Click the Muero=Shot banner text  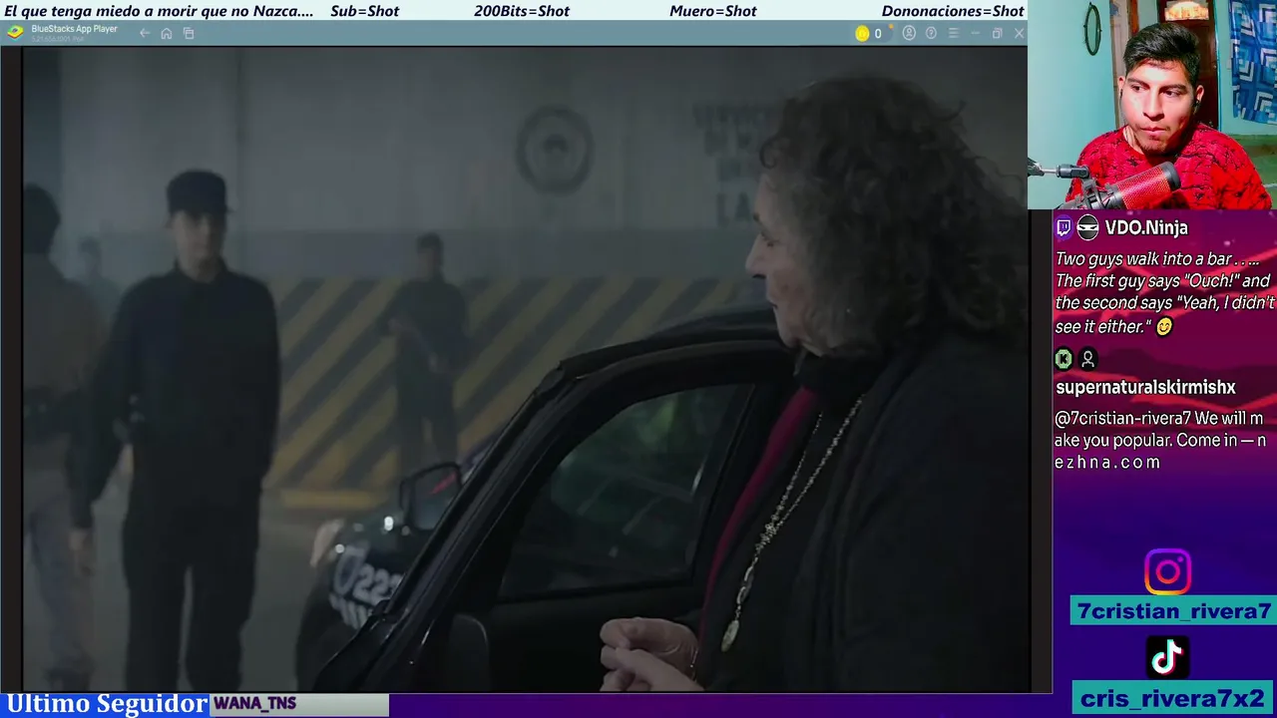point(713,11)
